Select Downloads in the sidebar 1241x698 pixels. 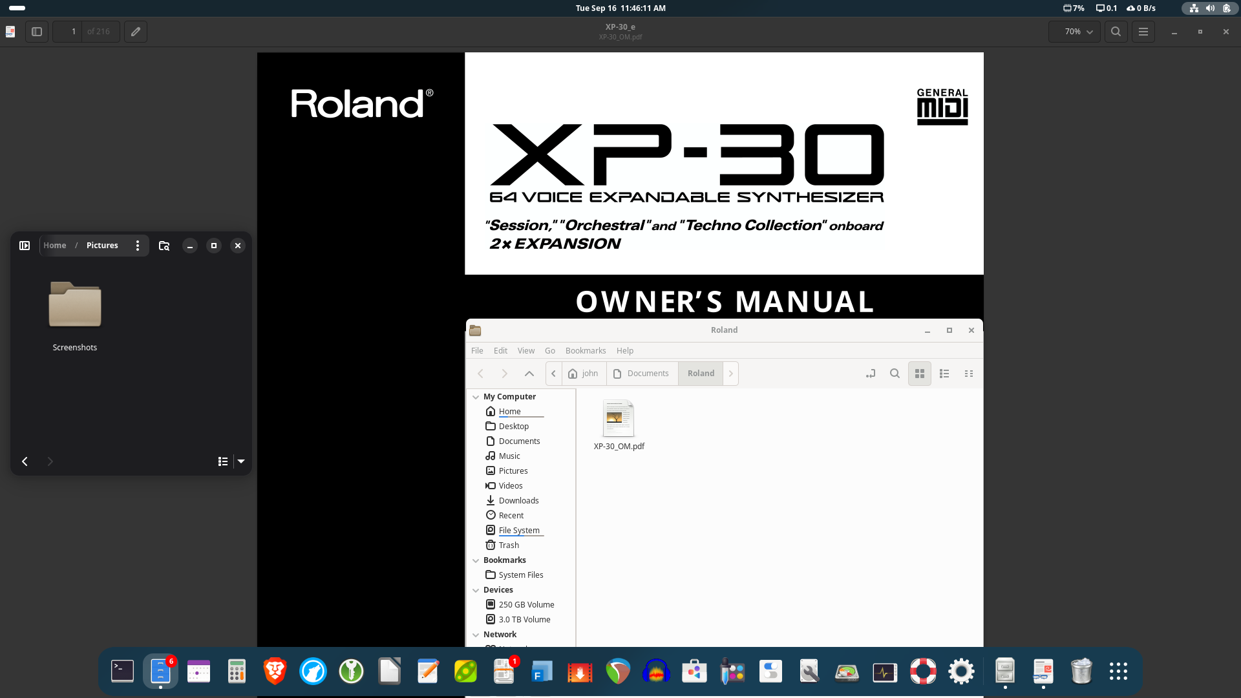click(518, 501)
